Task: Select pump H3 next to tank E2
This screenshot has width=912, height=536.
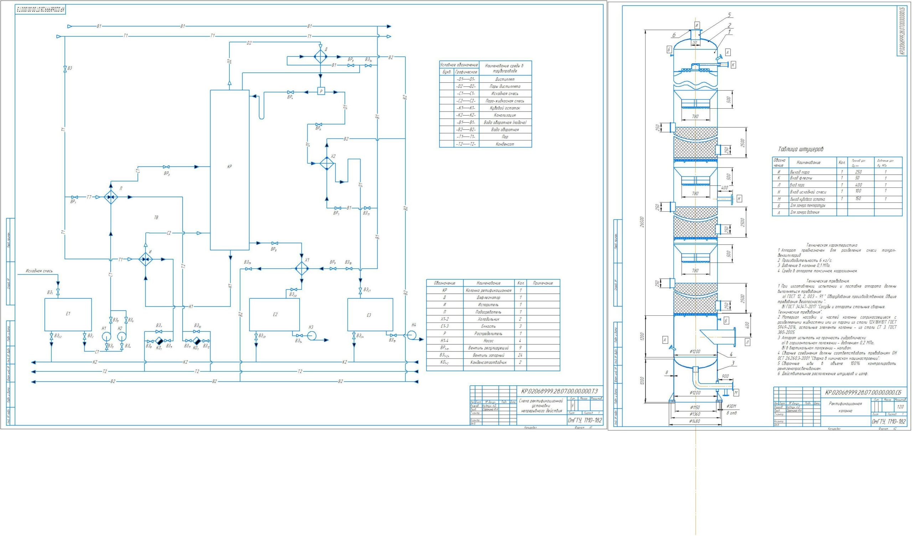Action: [x=312, y=336]
